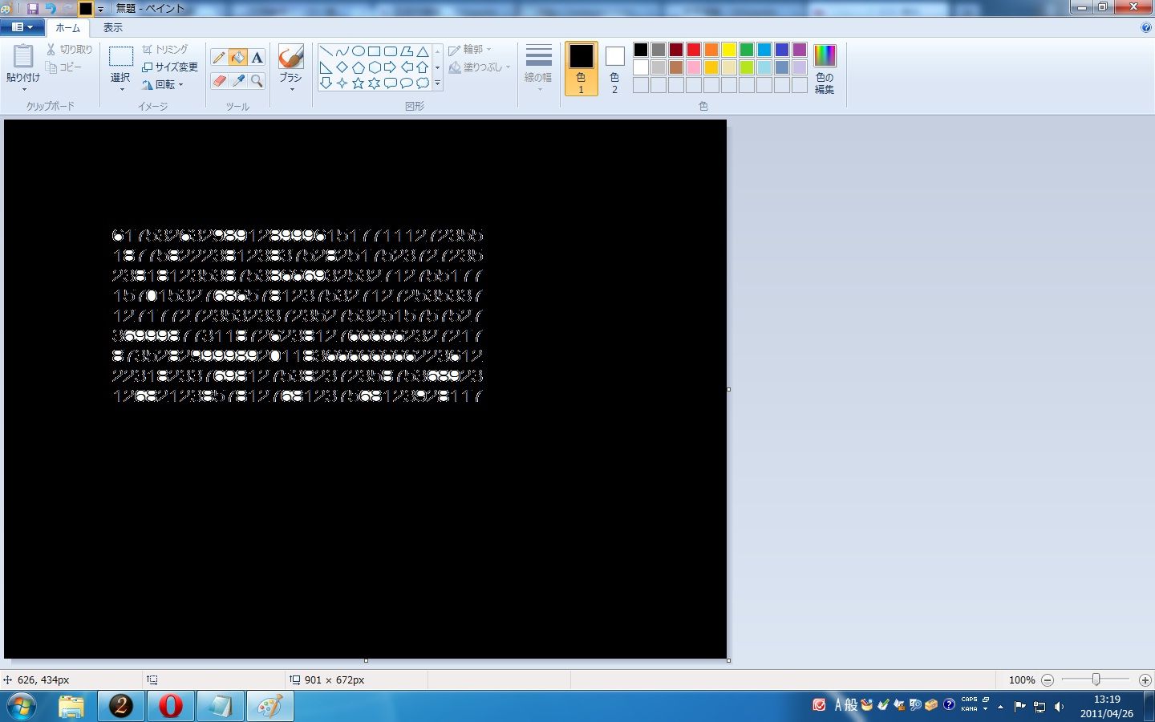Choose the Six-point star shape

point(375,83)
